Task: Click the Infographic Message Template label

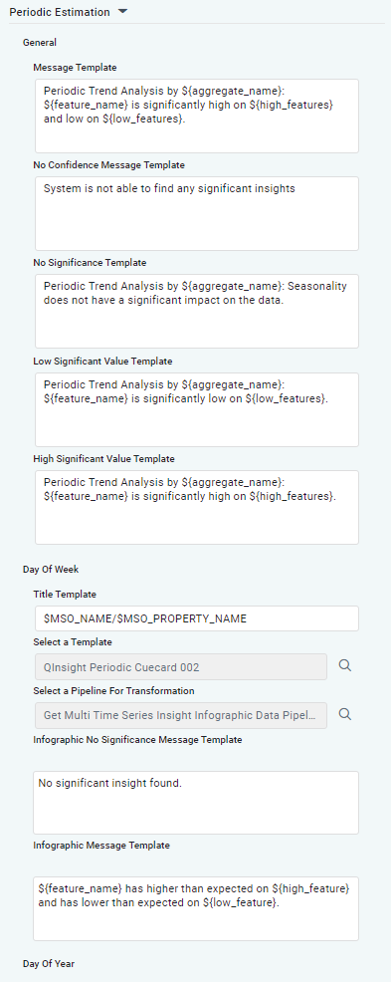Action: (101, 845)
